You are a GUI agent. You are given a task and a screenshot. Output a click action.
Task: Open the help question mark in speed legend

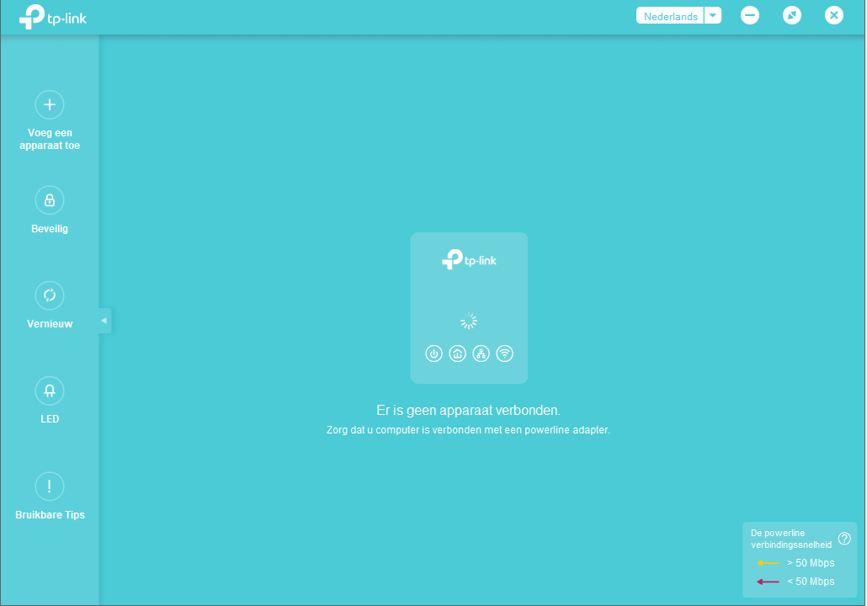point(844,539)
